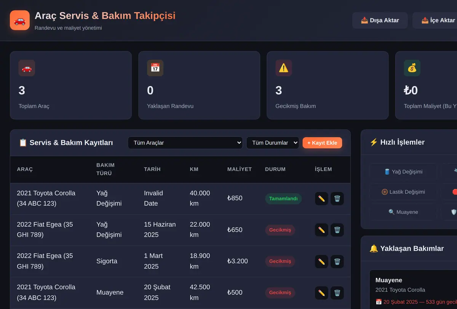Click the calendar icon on Yaklaşan Randevu card
This screenshot has height=309, width=457.
point(155,68)
